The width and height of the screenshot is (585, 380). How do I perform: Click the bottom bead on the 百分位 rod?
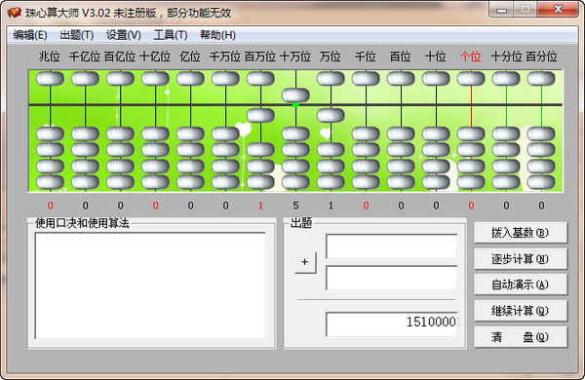[541, 182]
